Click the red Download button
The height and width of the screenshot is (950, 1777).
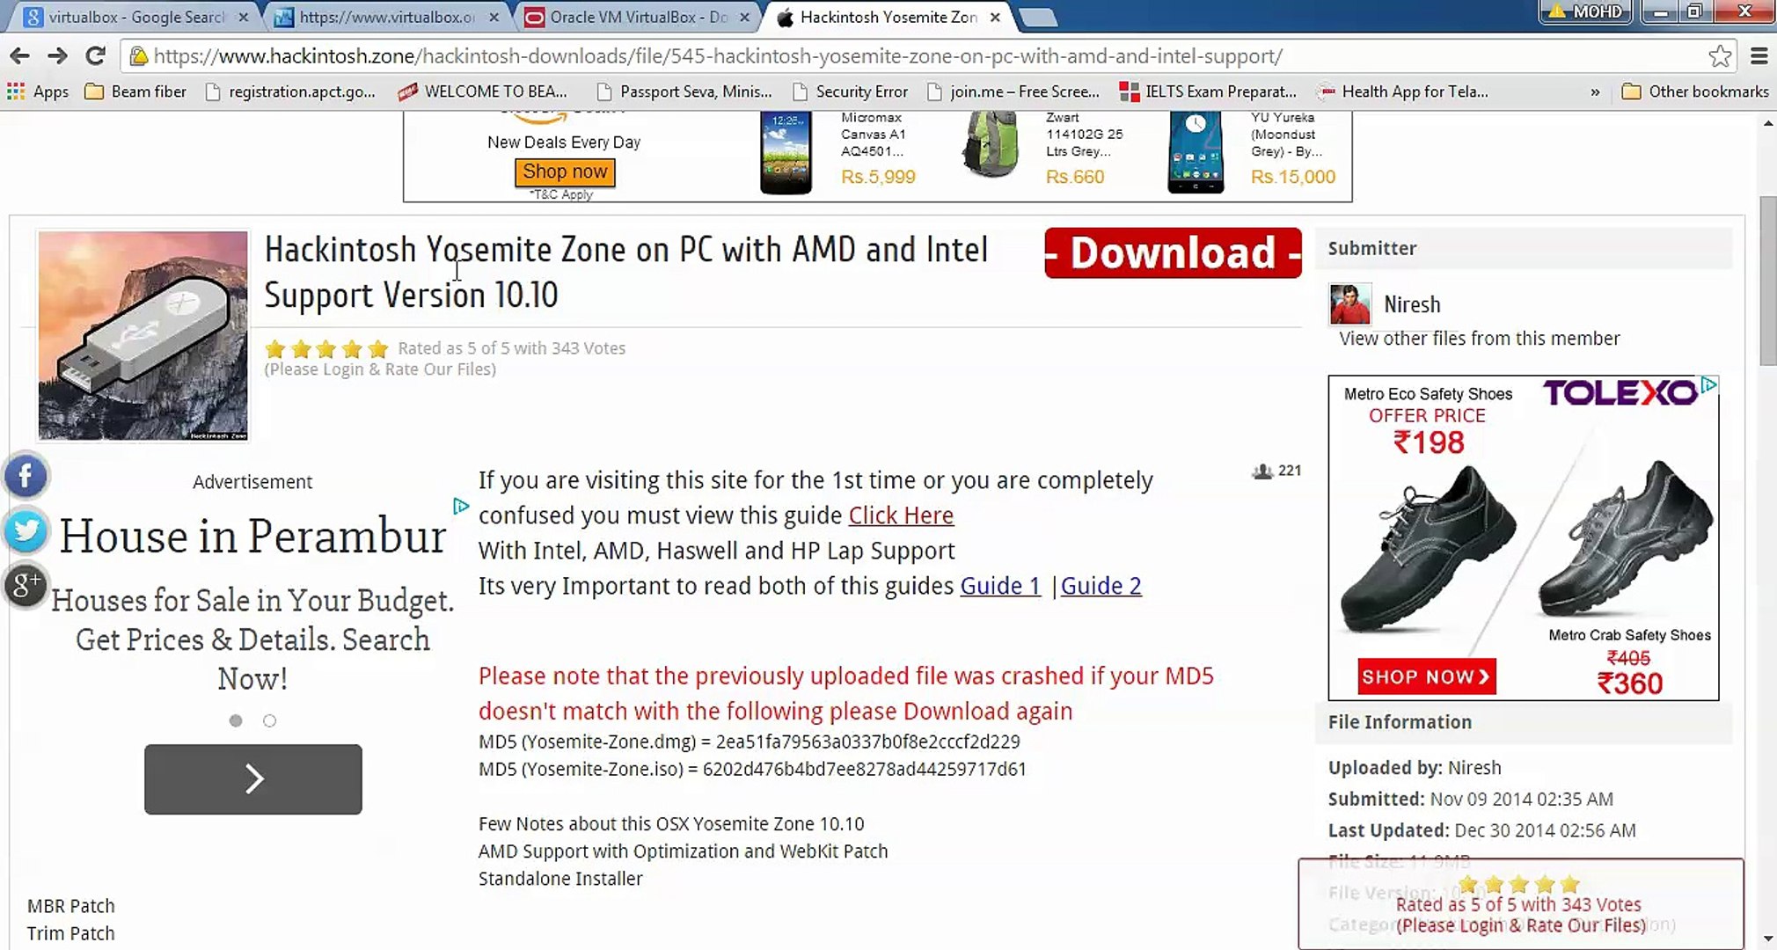coord(1173,253)
